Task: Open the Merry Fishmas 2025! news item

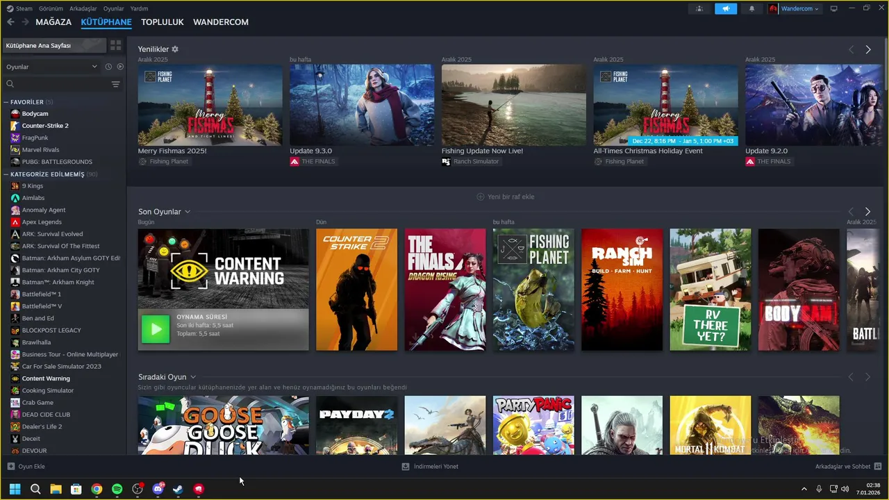Action: pyautogui.click(x=210, y=106)
